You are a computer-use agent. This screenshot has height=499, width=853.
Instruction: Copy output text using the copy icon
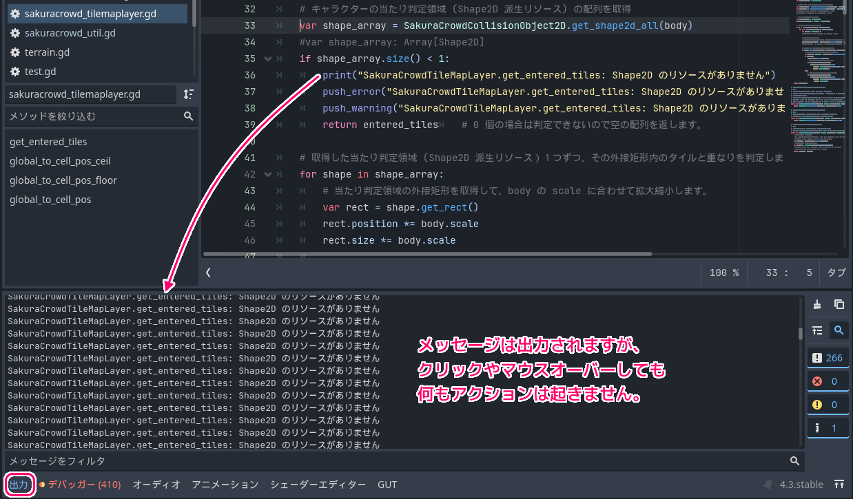839,304
